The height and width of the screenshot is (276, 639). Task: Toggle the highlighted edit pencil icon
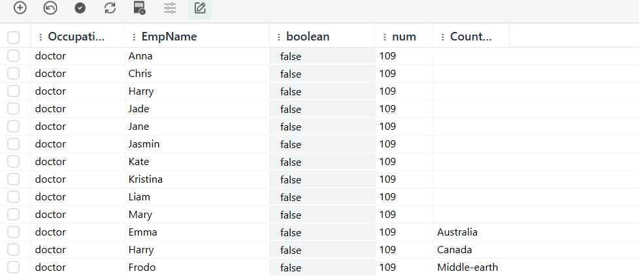tap(200, 8)
